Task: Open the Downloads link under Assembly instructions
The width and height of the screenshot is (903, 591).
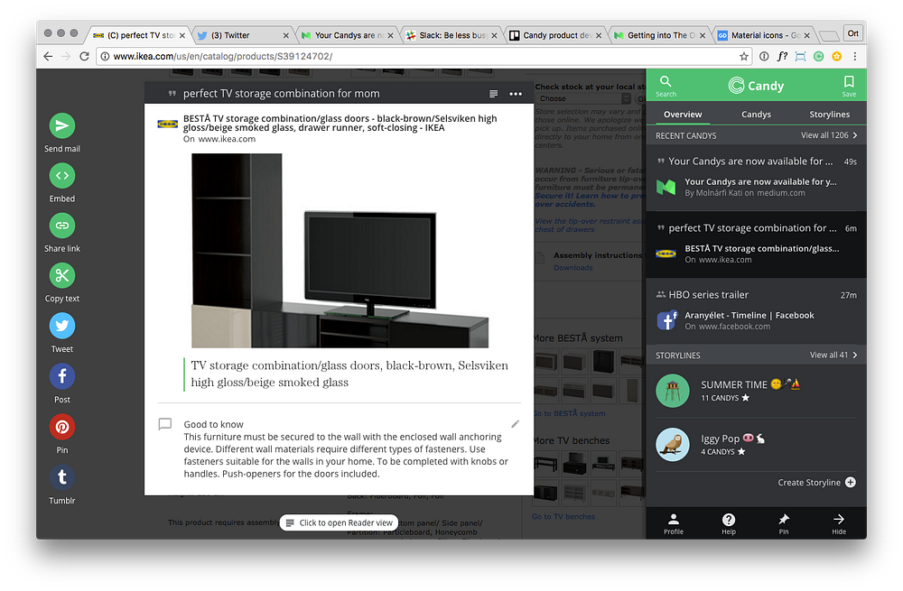Action: pyautogui.click(x=573, y=268)
